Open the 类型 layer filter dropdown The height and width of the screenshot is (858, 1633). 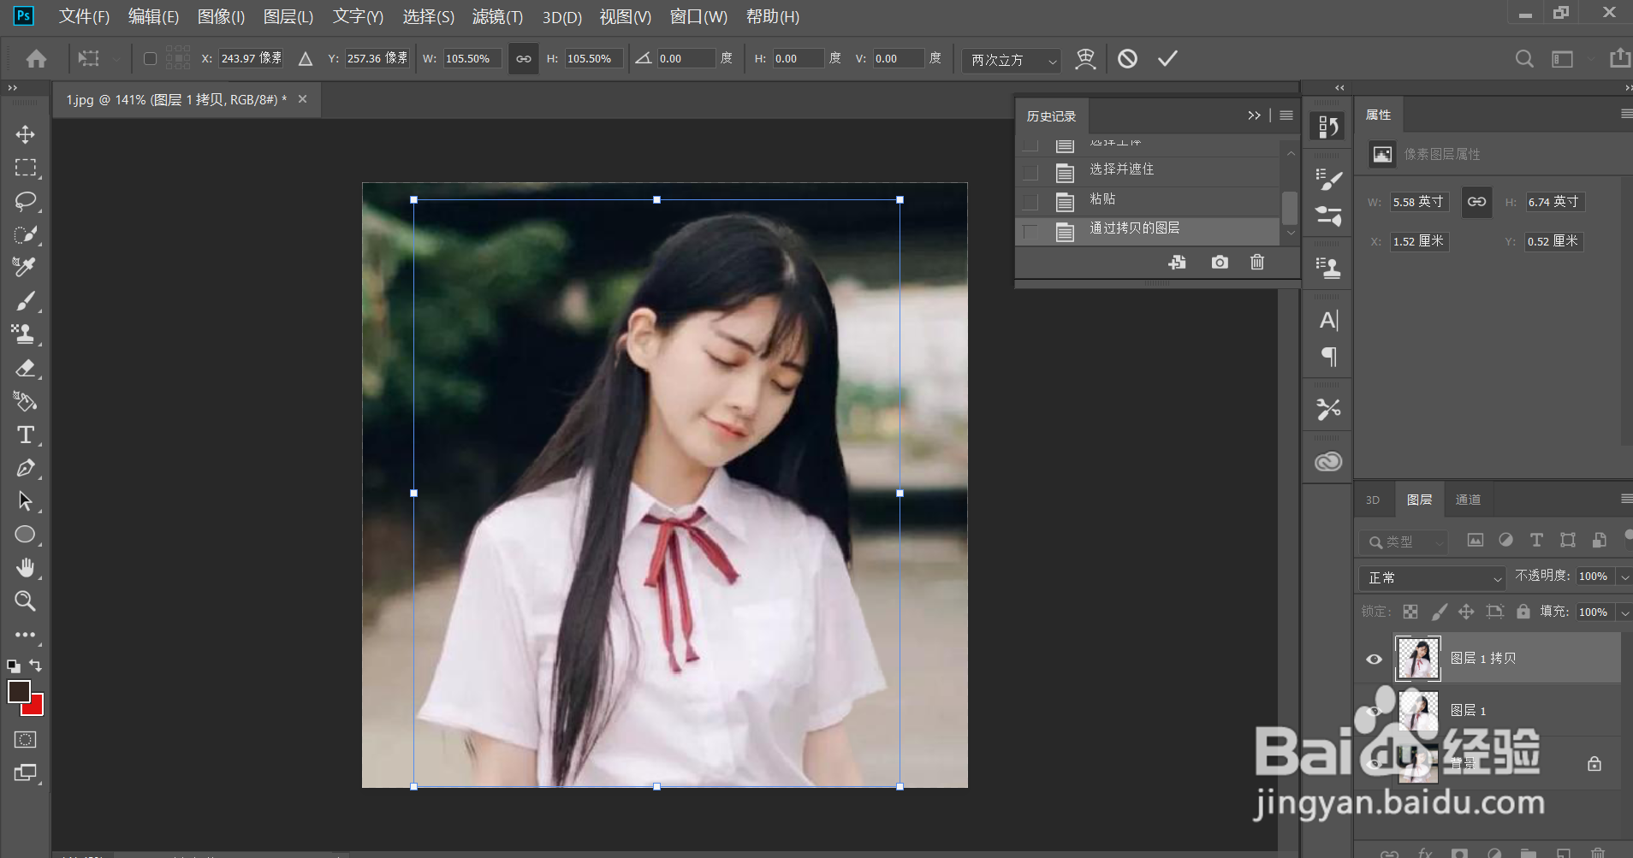pos(1402,541)
